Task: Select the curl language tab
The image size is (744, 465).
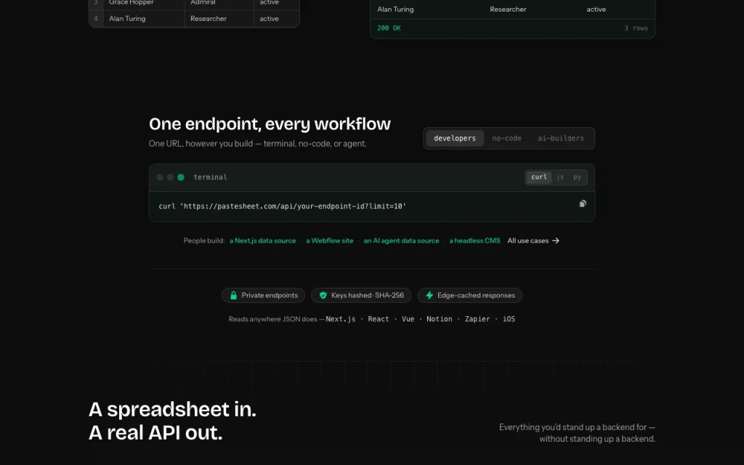Action: (539, 177)
